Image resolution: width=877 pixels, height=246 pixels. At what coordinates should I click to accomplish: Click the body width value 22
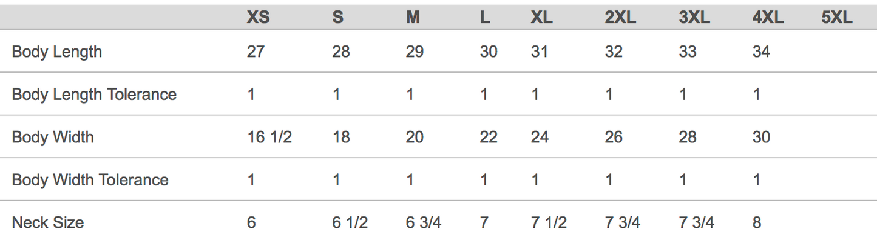coord(489,138)
